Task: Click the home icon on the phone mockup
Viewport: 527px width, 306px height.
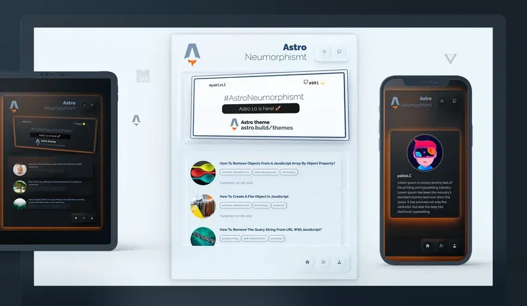Action: coord(428,245)
